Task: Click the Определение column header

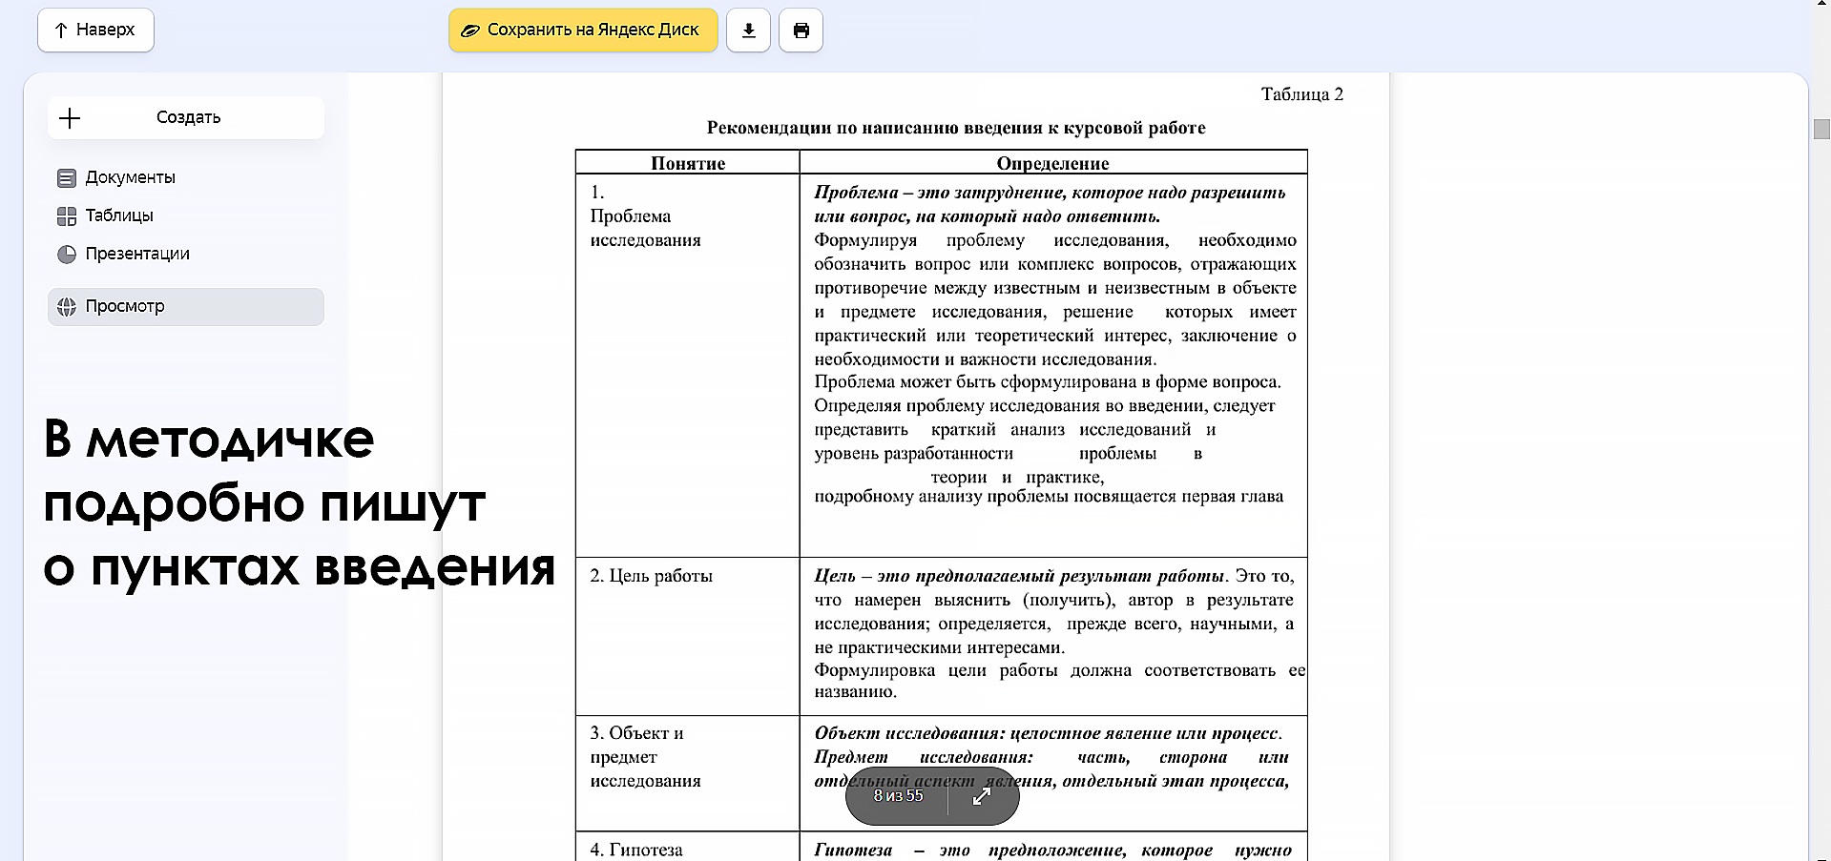Action: click(x=1053, y=163)
